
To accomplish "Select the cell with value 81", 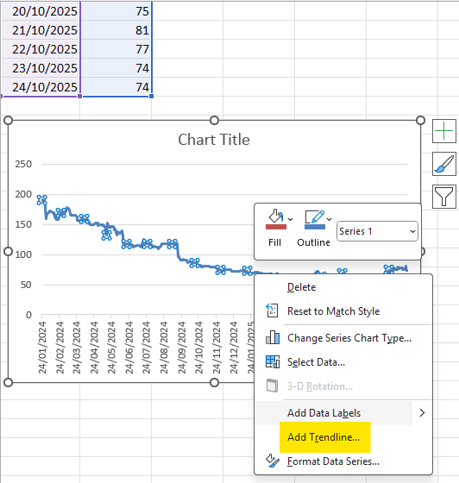I will (116, 30).
